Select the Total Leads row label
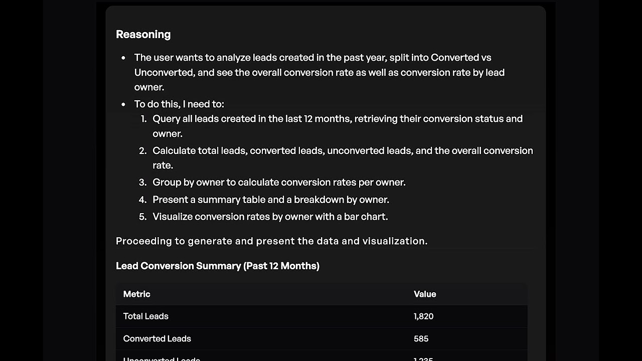Viewport: 642px width, 361px height. [x=145, y=316]
